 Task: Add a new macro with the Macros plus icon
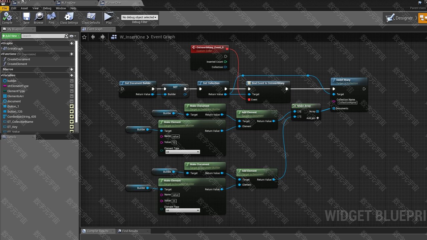[71, 69]
